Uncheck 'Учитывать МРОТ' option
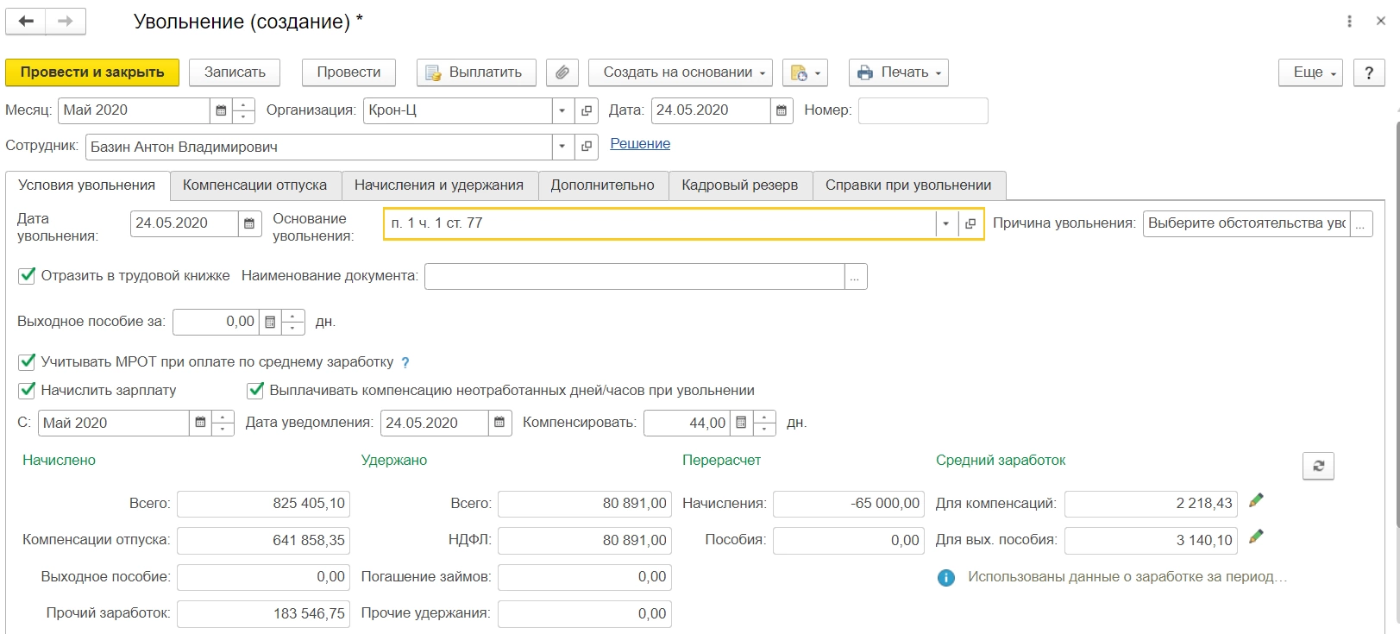Image resolution: width=1400 pixels, height=634 pixels. tap(27, 361)
